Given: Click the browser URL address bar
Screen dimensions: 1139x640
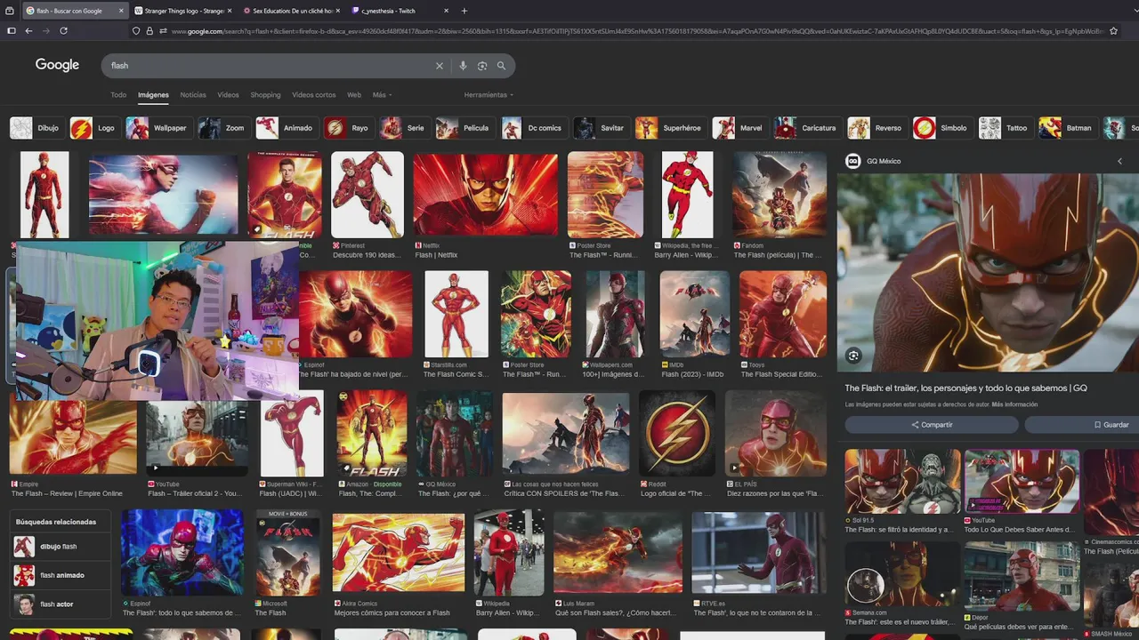Looking at the screenshot, I should (637, 30).
